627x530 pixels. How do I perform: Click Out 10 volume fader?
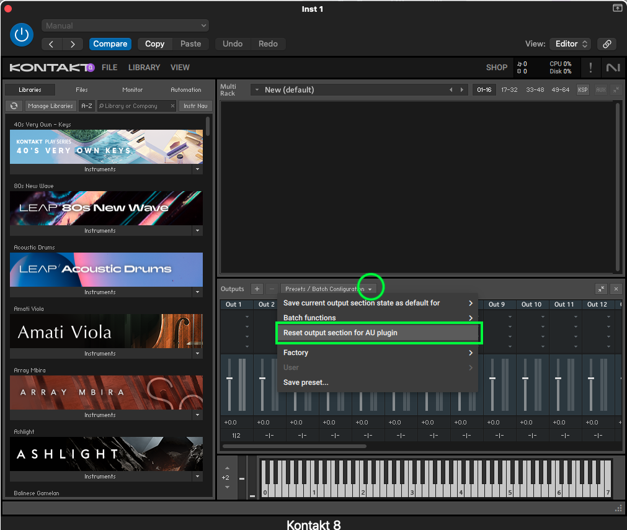[x=525, y=379]
